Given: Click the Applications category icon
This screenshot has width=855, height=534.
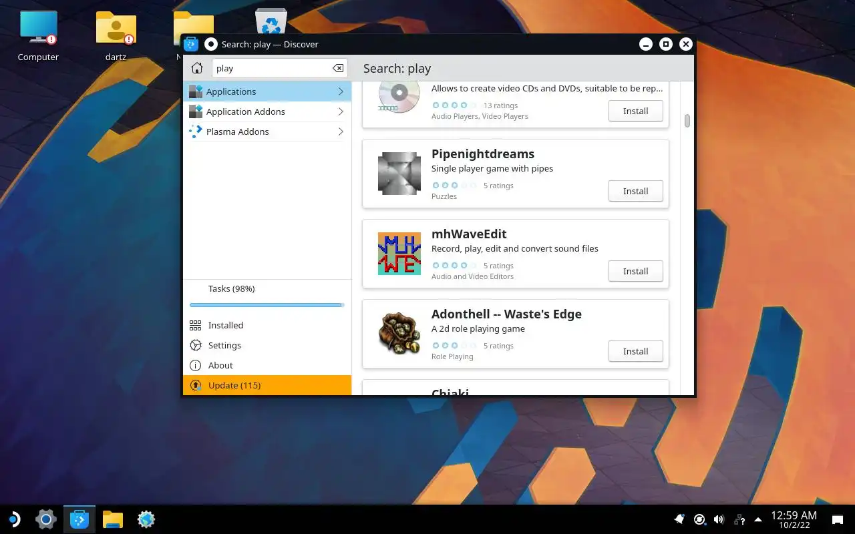Looking at the screenshot, I should click(x=196, y=91).
